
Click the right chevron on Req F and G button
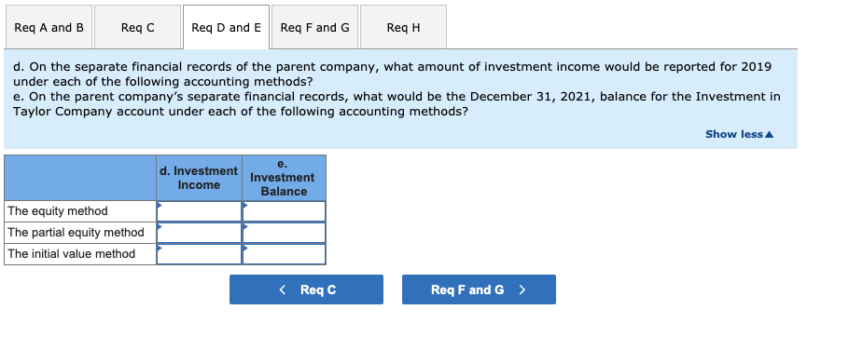pyautogui.click(x=522, y=289)
